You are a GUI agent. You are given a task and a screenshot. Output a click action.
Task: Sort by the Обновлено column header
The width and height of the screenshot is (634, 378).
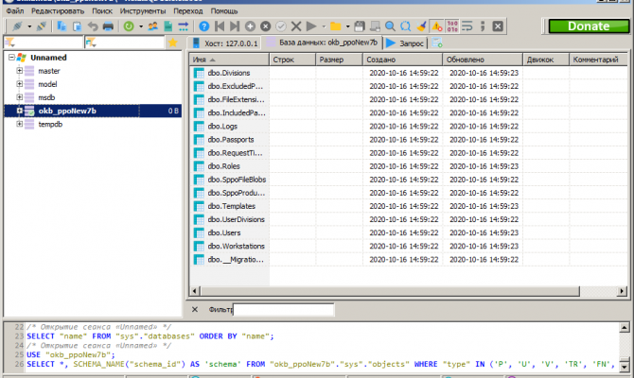(483, 60)
